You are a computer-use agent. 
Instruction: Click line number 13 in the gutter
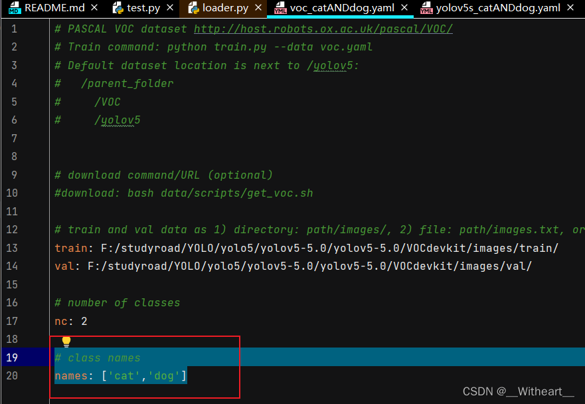coord(12,248)
